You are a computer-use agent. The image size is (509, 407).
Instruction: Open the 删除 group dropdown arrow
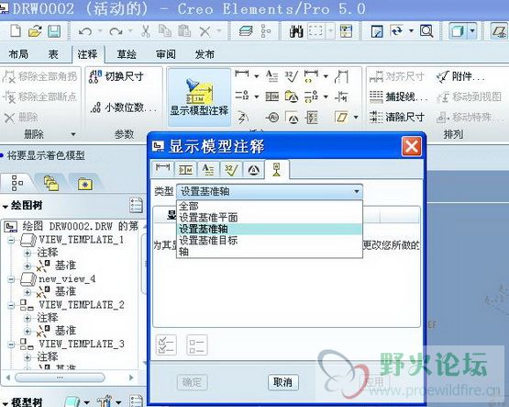(x=73, y=134)
